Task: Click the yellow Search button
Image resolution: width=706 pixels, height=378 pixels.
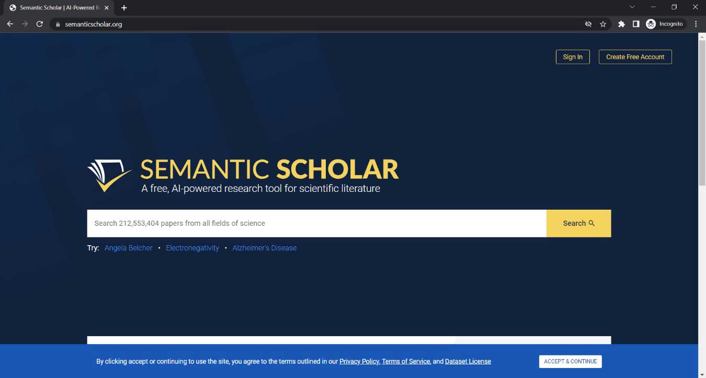Action: 579,223
